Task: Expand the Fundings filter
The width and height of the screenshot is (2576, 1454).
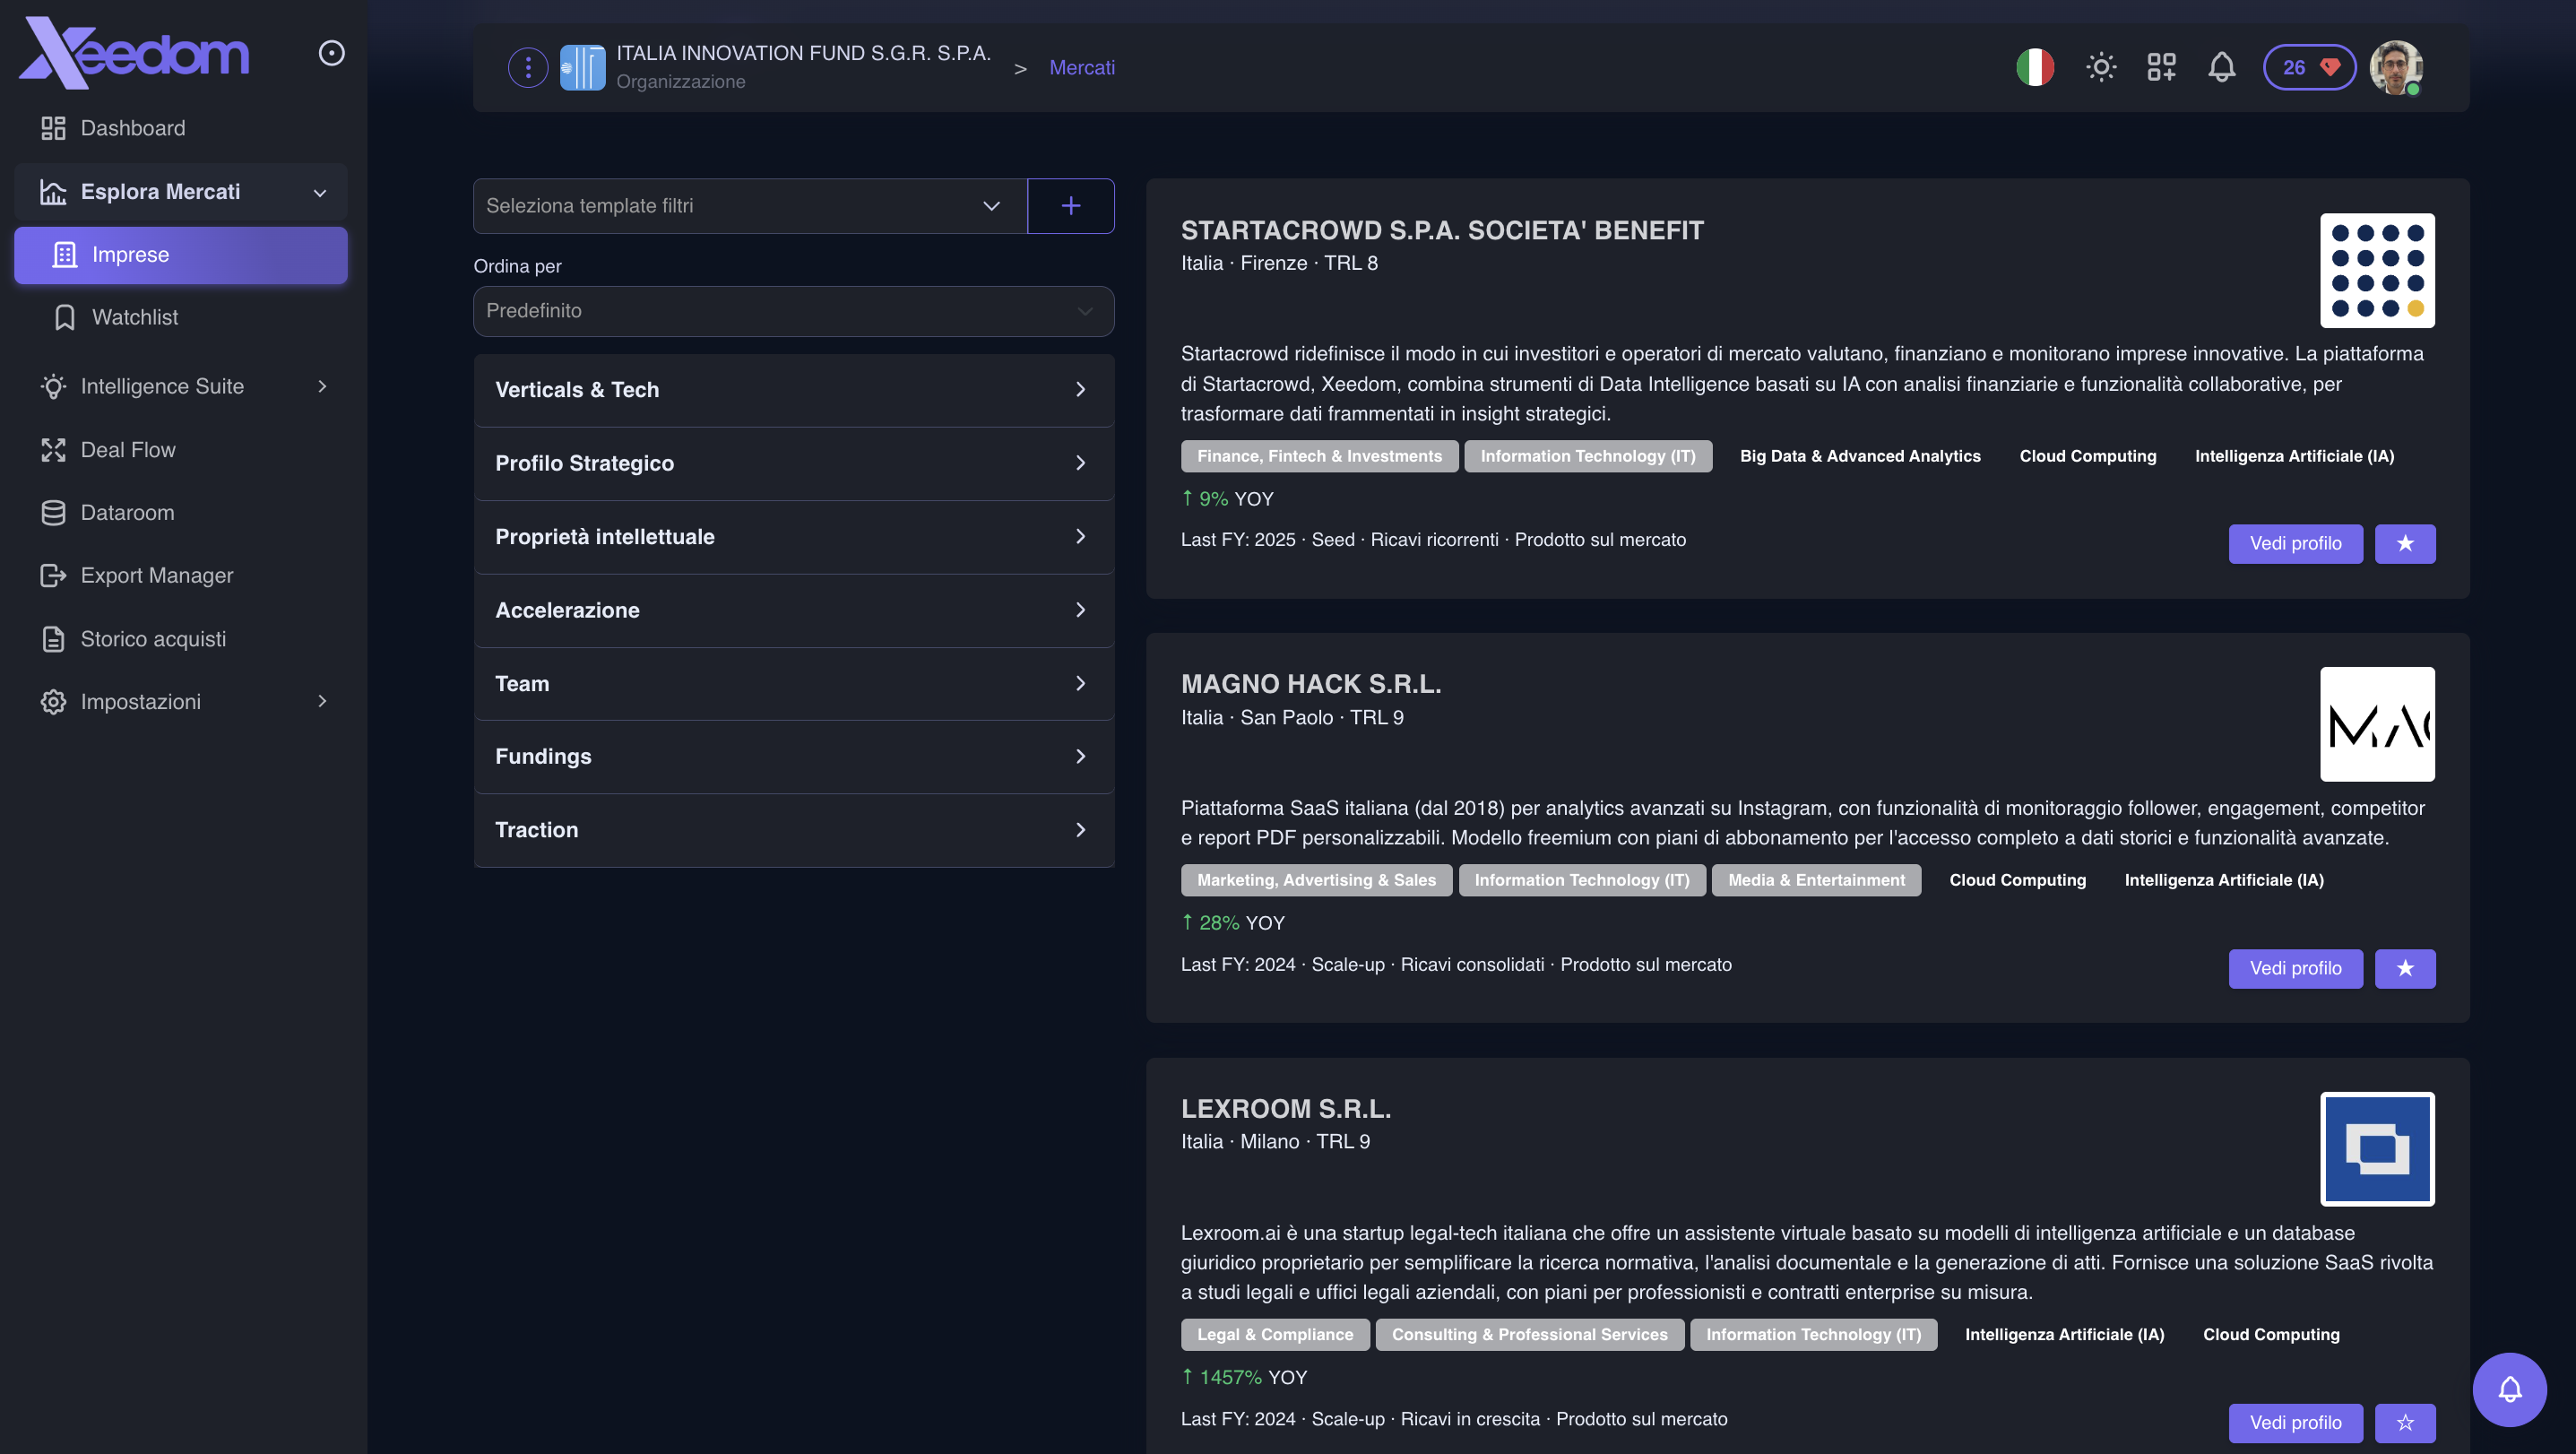Action: (794, 757)
